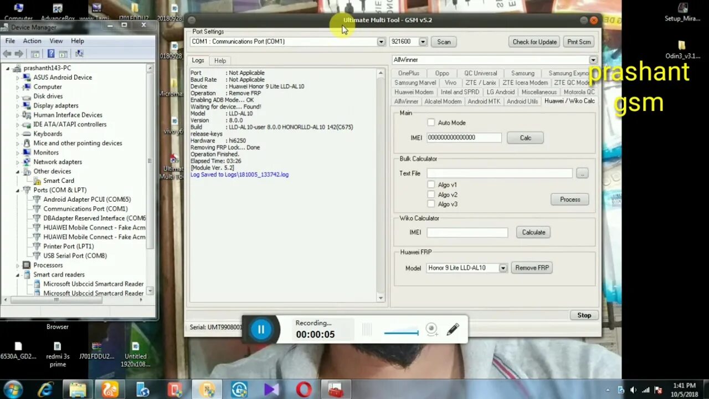Click the Remove FRP button
This screenshot has width=709, height=399.
(x=532, y=268)
